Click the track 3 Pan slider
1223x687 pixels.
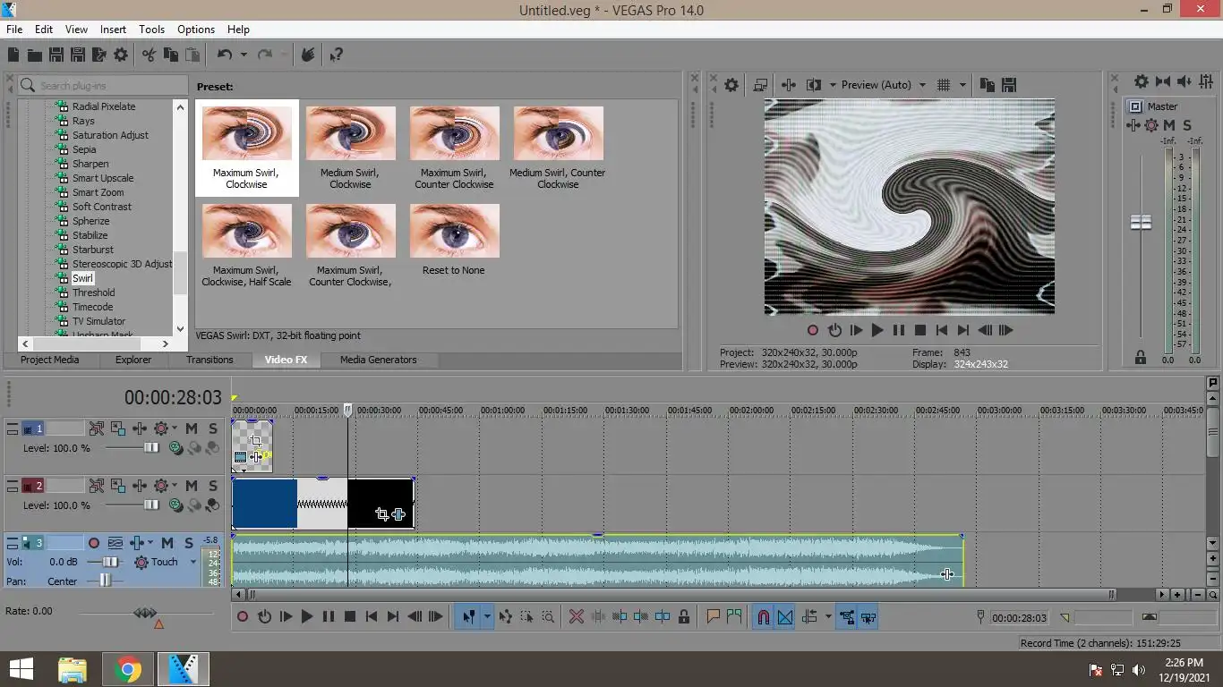(x=106, y=581)
